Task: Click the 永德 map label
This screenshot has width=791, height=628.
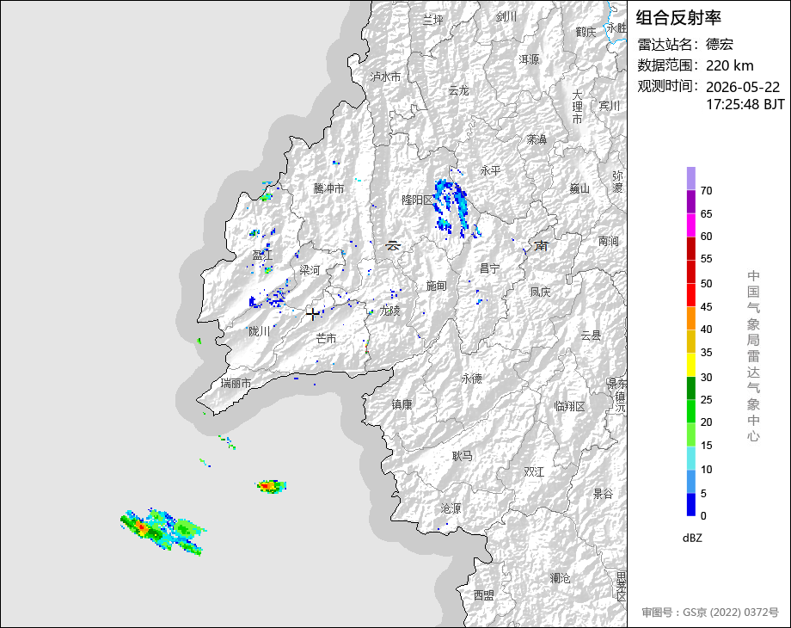Action: click(472, 379)
